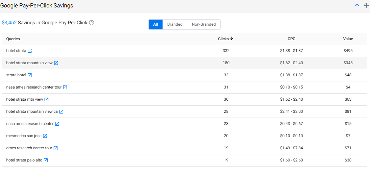This screenshot has width=370, height=177.
Task: Click the 'strata hotel' query text
Action: pyautogui.click(x=16, y=75)
